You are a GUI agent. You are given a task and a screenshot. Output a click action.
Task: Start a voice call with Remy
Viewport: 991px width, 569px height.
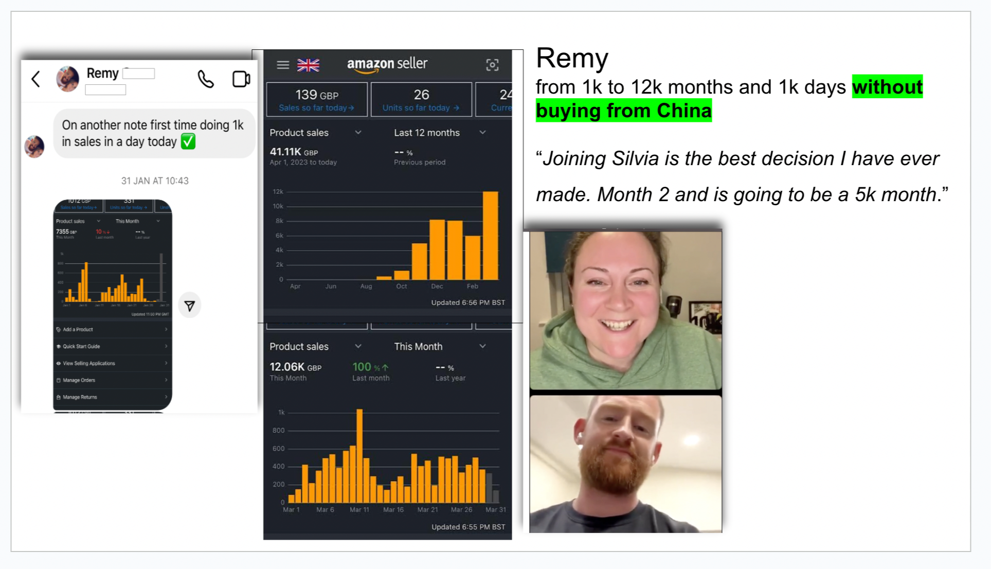(x=206, y=79)
